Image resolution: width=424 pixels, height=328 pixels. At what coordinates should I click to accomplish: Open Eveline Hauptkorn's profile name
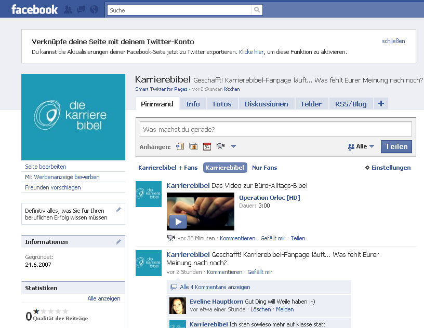[x=216, y=302]
